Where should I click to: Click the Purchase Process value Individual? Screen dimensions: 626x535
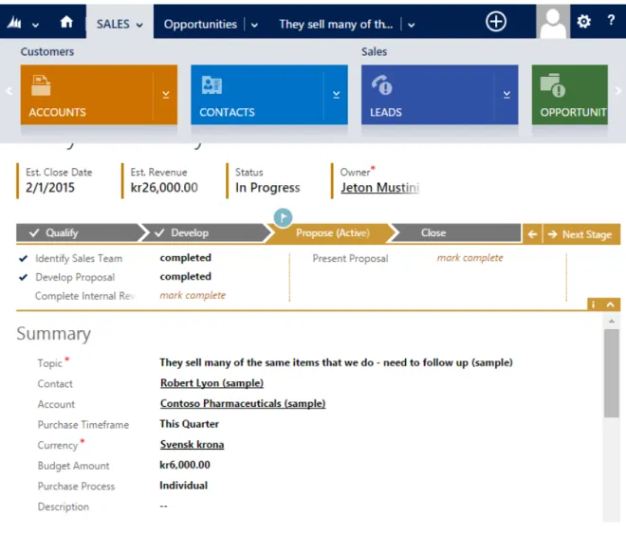point(184,486)
